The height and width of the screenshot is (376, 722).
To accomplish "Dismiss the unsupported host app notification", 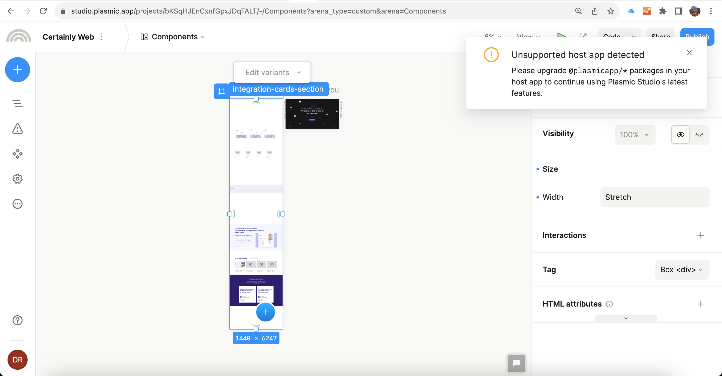I will tap(689, 53).
